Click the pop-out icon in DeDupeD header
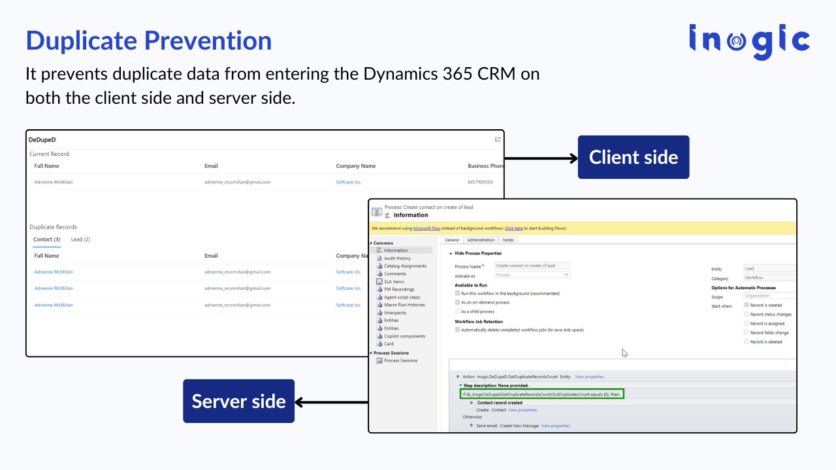 (x=498, y=139)
